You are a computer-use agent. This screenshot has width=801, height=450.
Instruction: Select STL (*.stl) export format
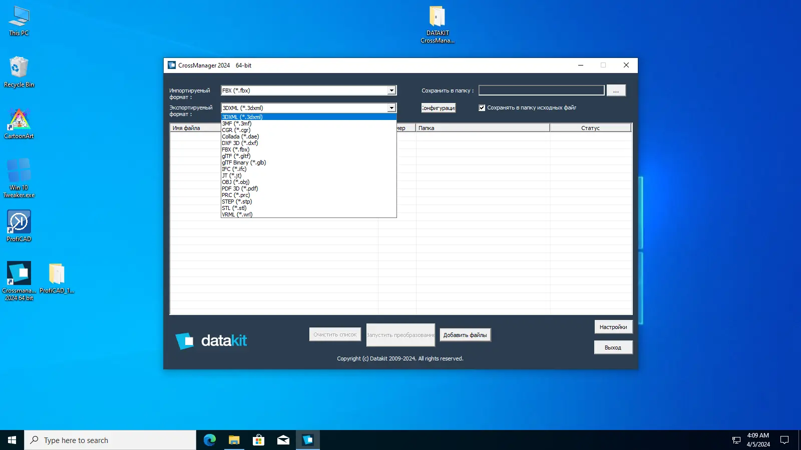[x=308, y=208]
